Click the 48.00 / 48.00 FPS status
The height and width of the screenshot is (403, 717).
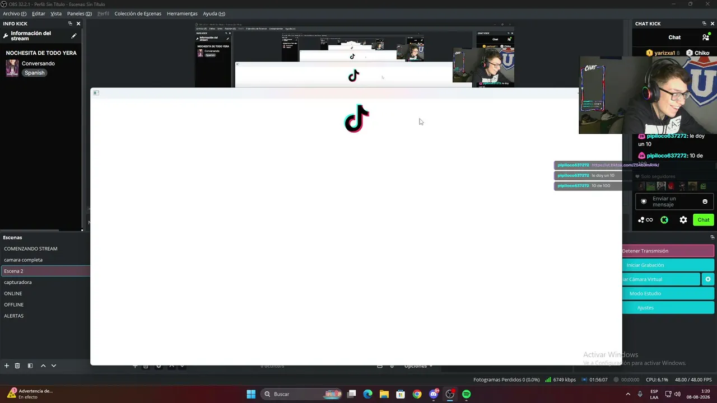(693, 379)
